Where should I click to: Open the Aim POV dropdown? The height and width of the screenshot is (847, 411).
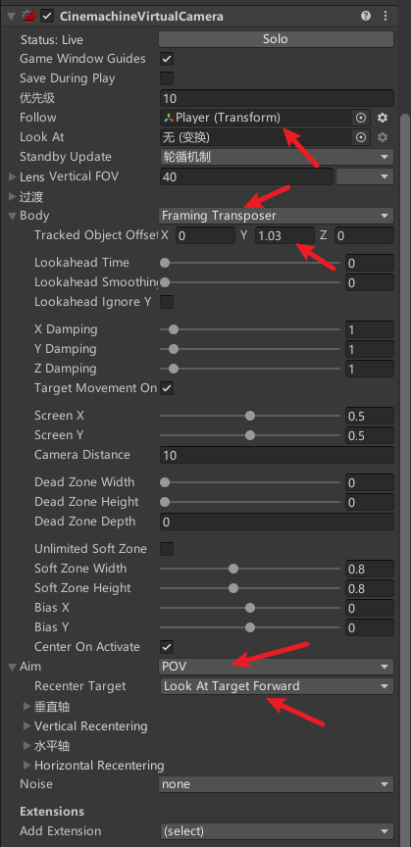277,667
